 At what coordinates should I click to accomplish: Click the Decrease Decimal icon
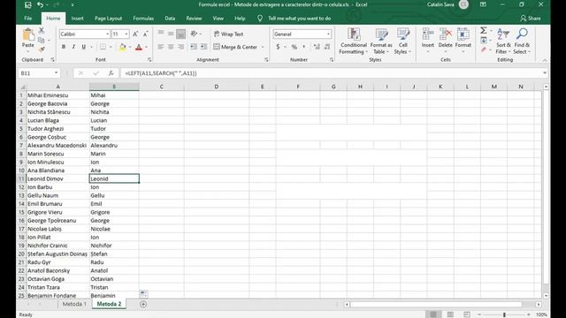coord(327,47)
